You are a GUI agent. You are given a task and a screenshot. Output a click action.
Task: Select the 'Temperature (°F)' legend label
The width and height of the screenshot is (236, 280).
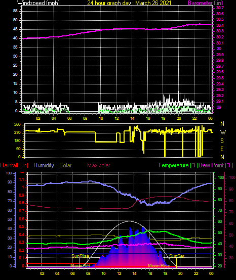(178, 165)
